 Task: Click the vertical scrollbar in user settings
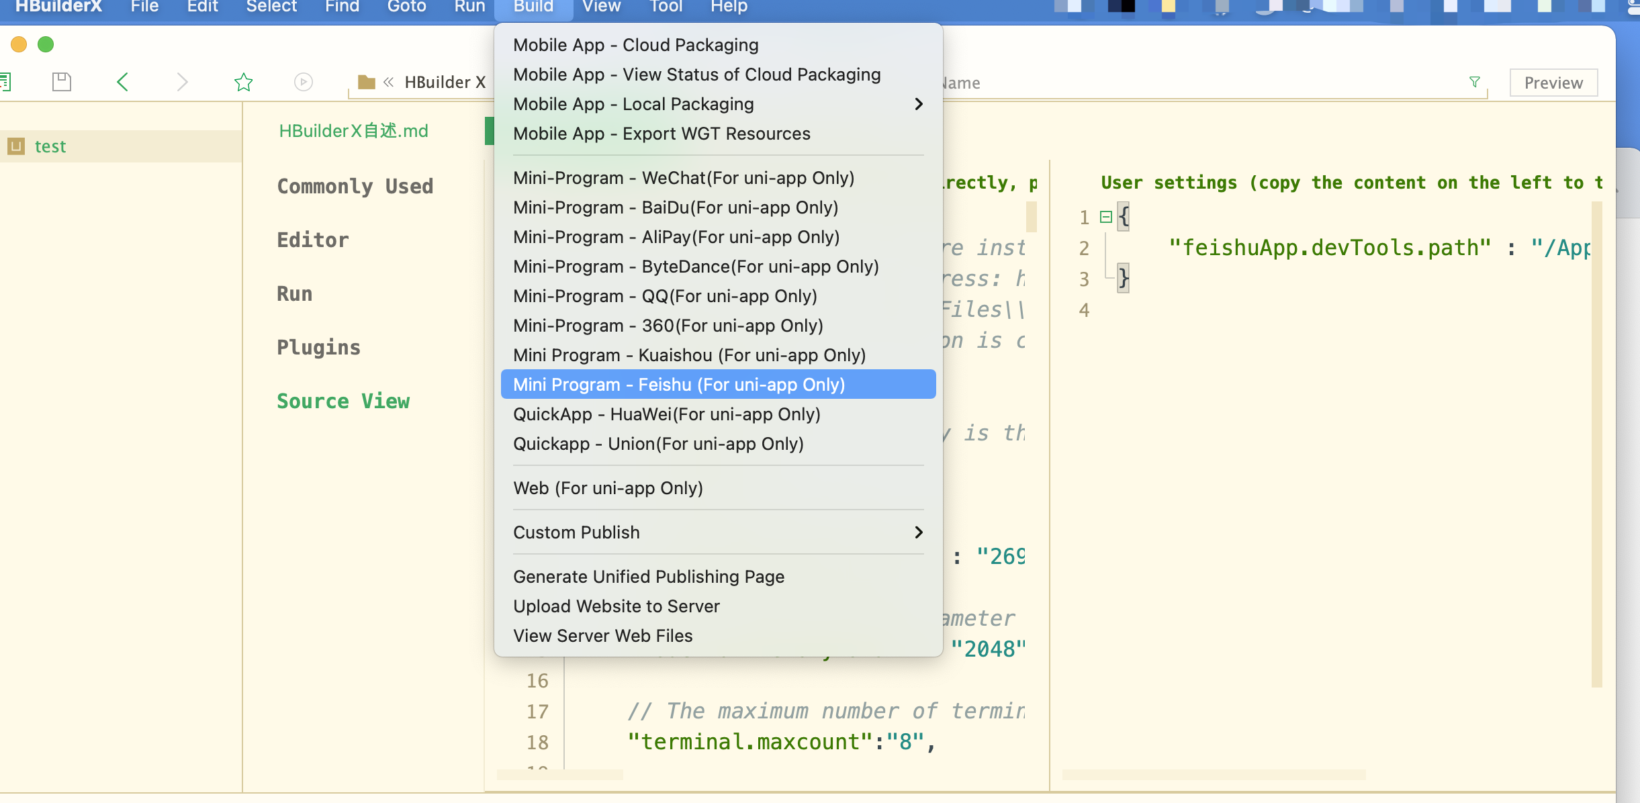pyautogui.click(x=1596, y=443)
